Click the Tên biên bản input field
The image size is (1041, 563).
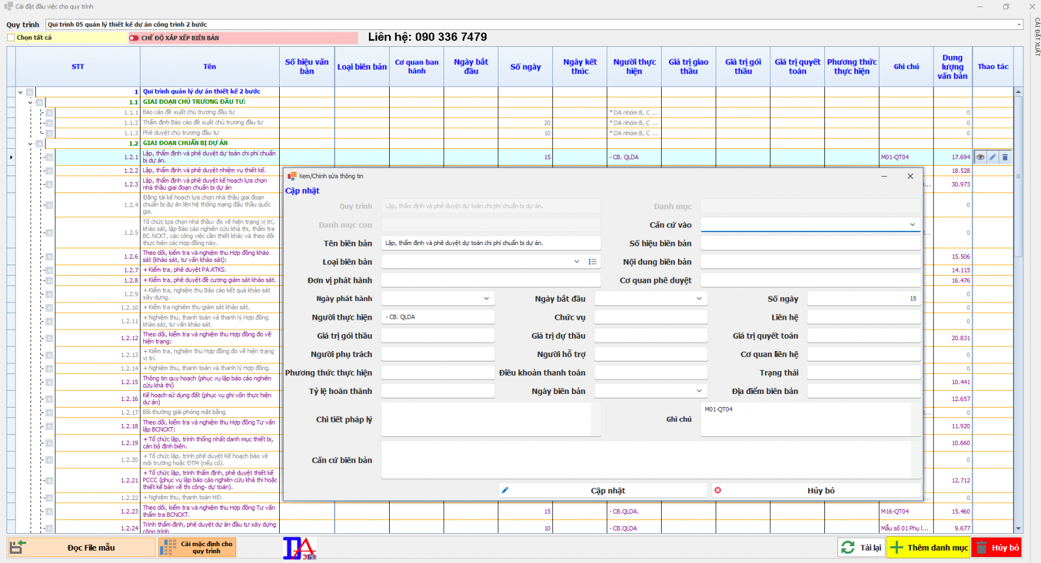coord(491,243)
